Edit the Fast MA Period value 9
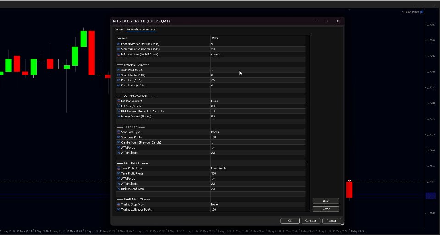The height and width of the screenshot is (235, 440). pyautogui.click(x=258, y=44)
